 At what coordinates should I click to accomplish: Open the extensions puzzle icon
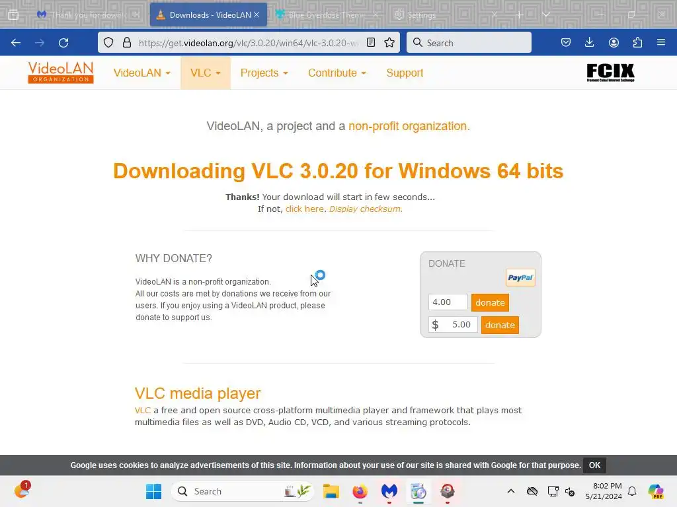coord(637,42)
